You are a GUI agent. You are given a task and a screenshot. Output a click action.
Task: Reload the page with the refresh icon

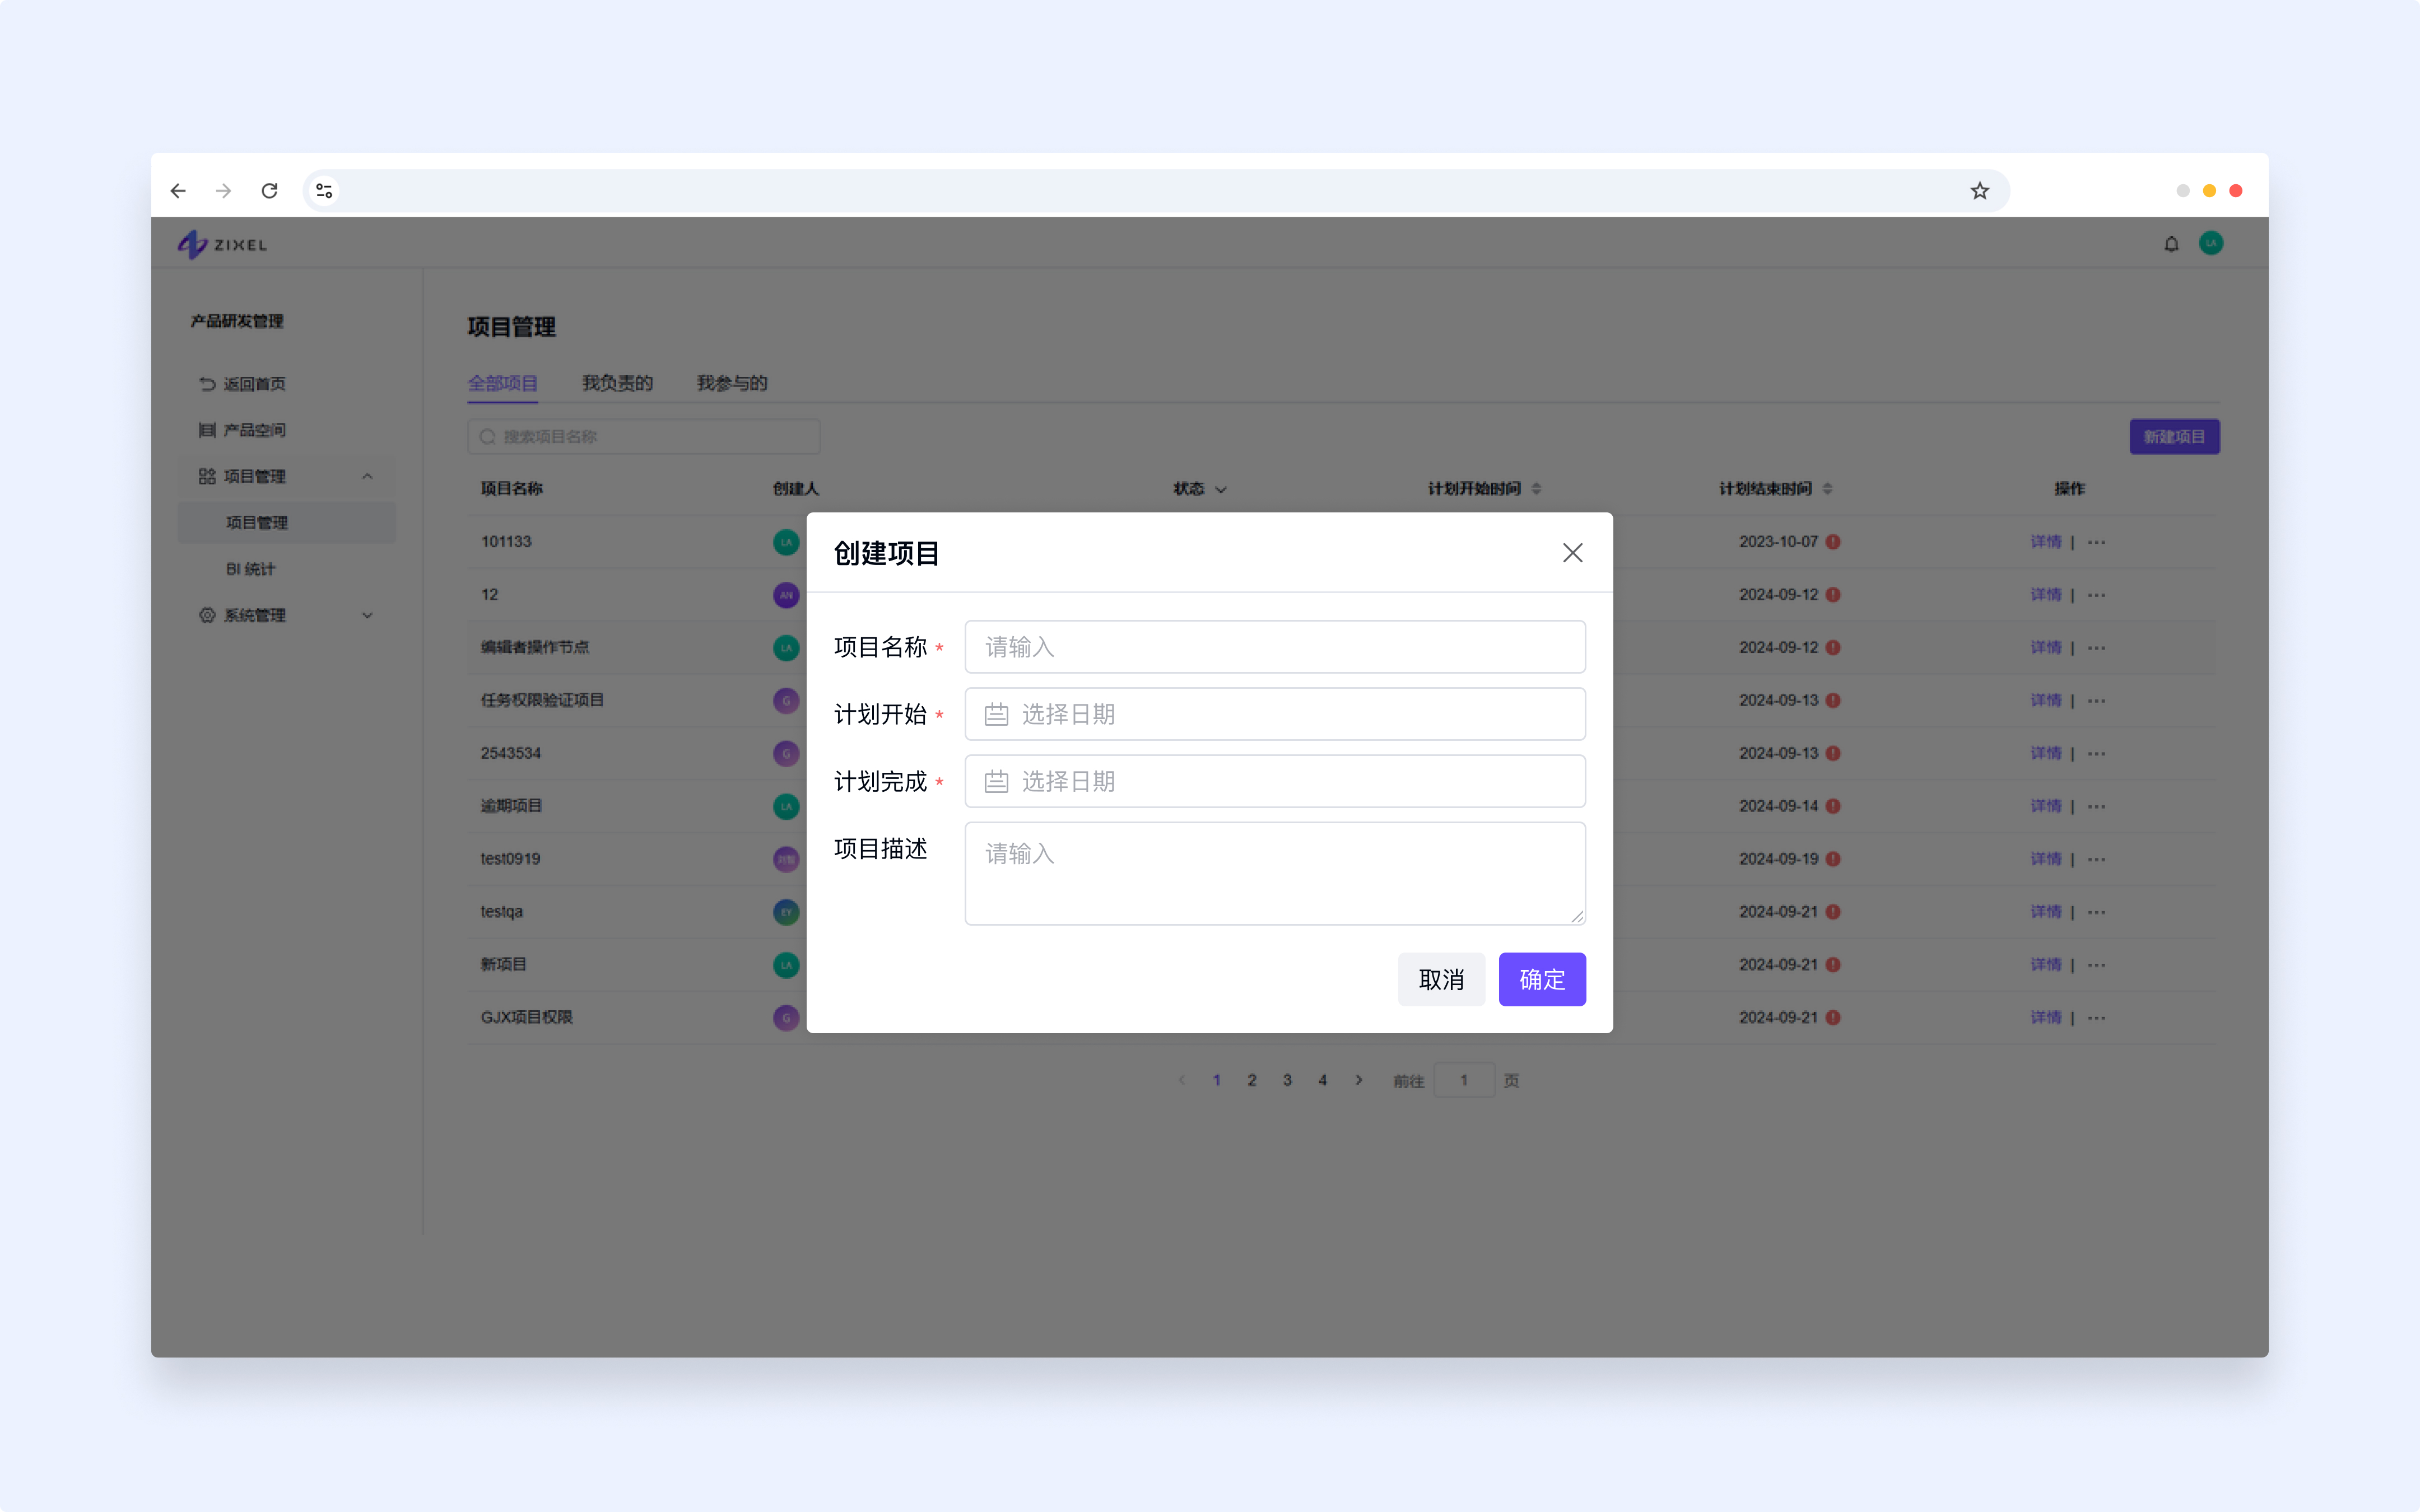(x=269, y=191)
